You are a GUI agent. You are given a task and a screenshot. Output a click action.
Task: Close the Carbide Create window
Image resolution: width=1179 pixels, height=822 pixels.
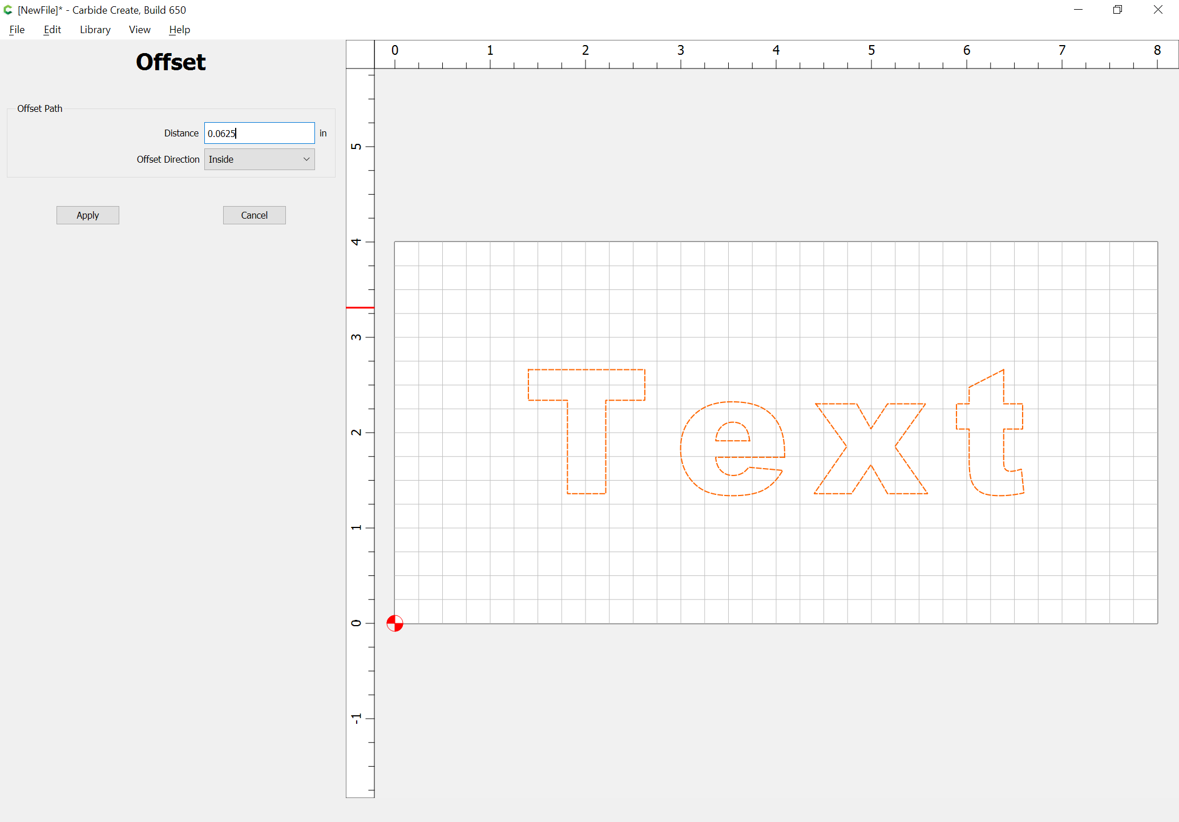point(1158,10)
